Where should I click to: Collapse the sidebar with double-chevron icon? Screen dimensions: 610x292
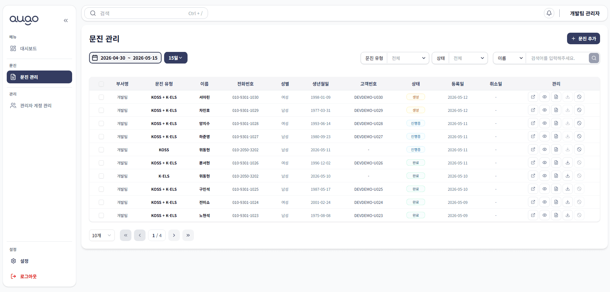(66, 21)
